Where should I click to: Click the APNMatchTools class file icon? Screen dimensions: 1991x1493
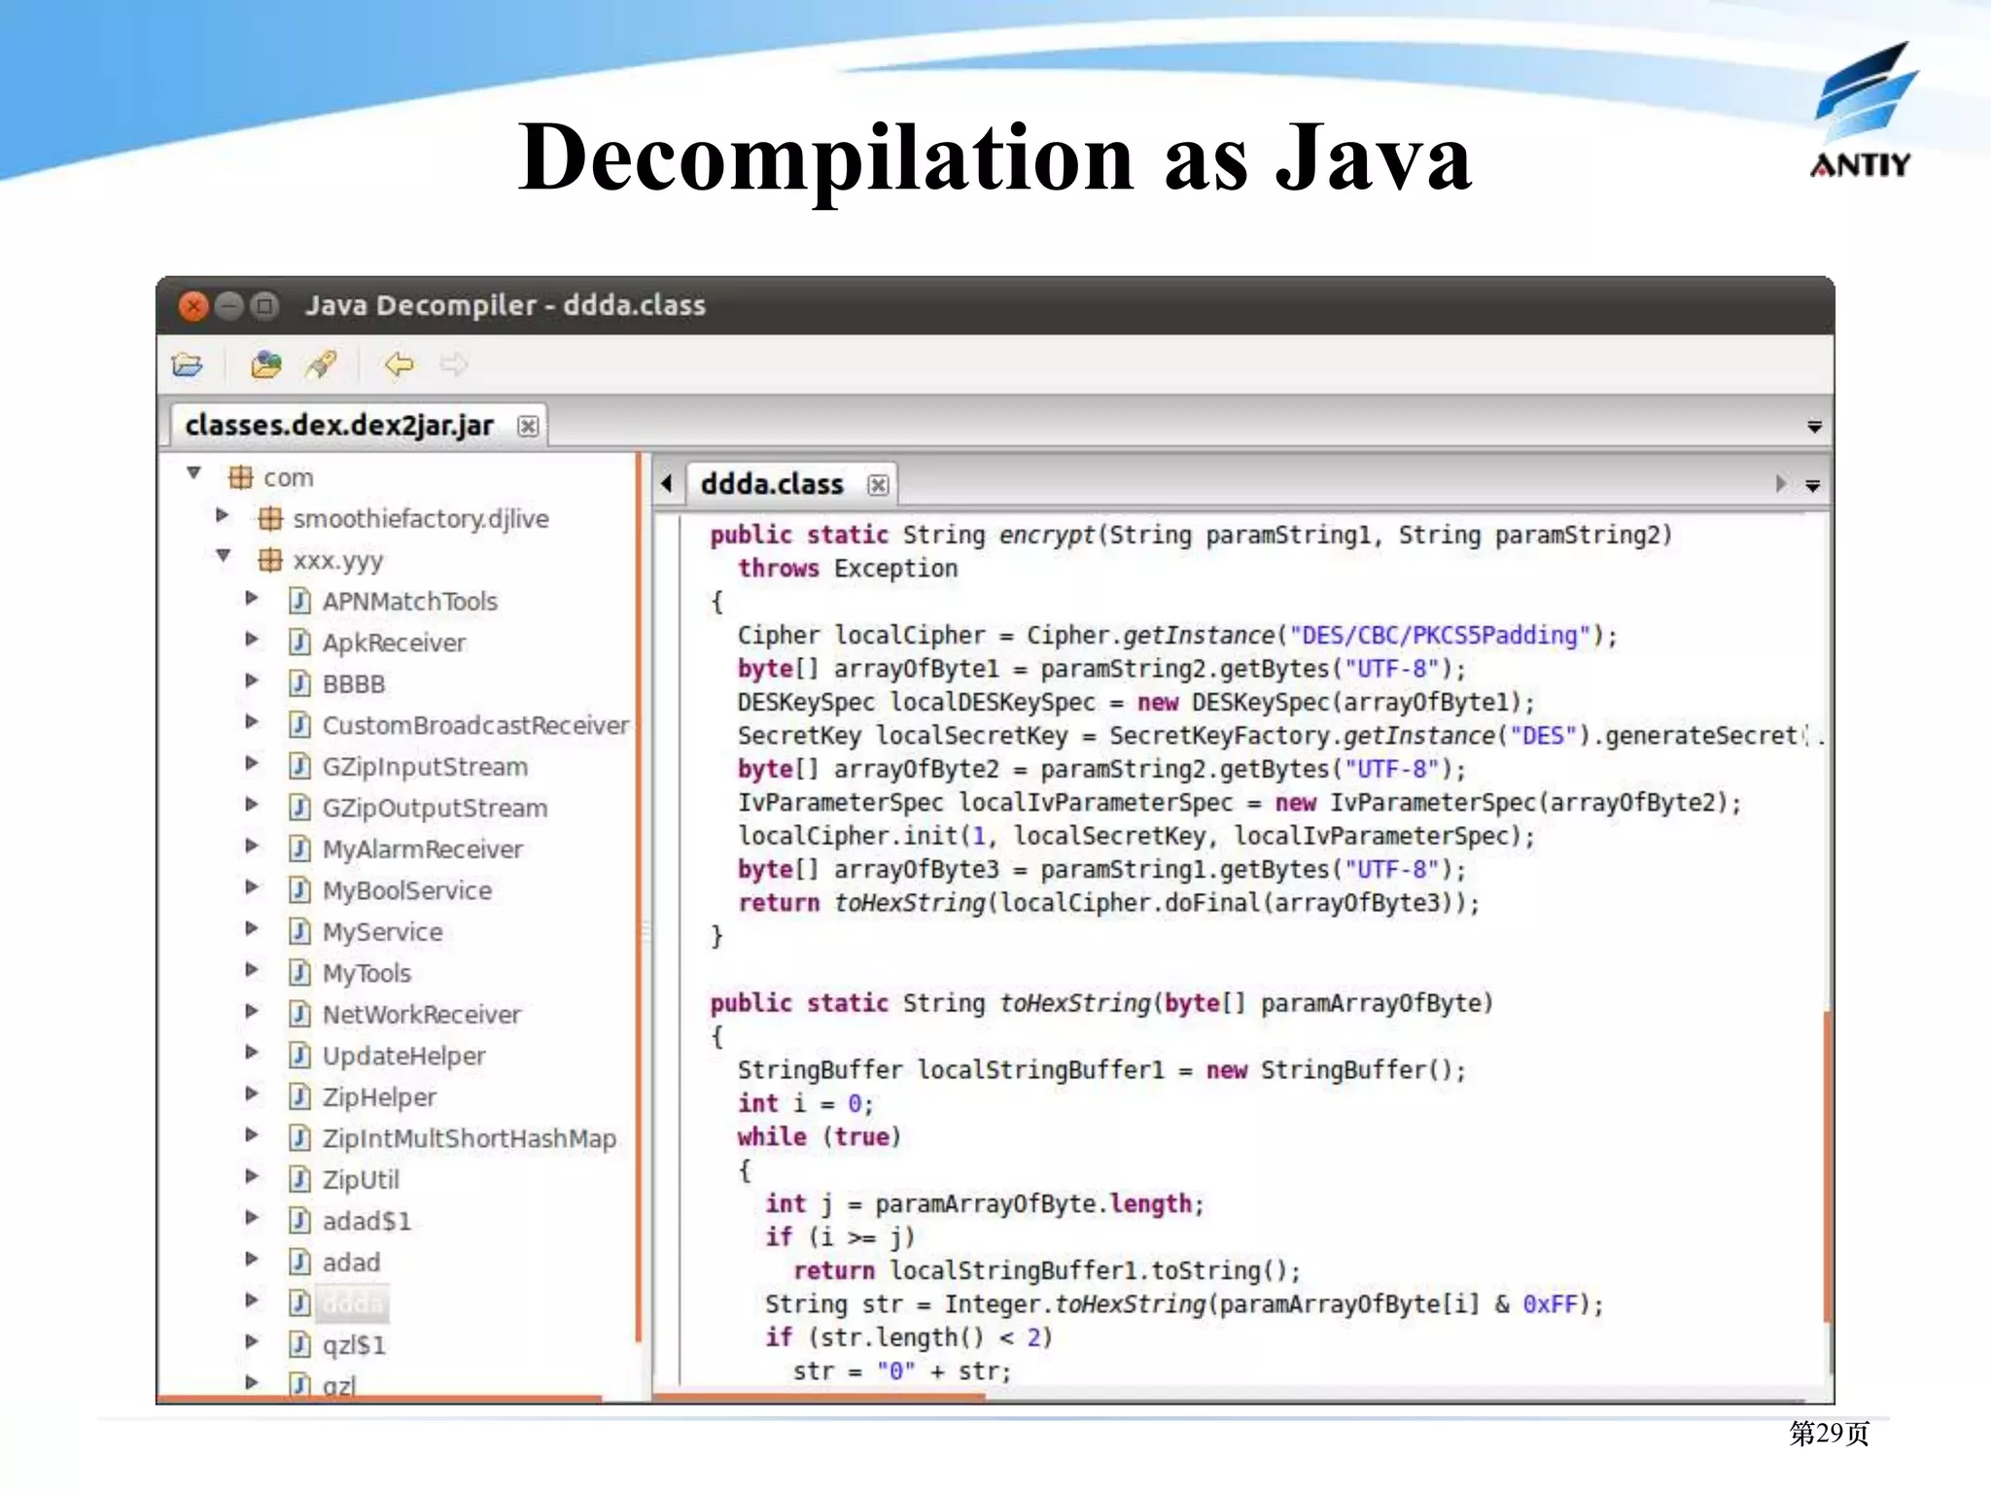pyautogui.click(x=300, y=601)
